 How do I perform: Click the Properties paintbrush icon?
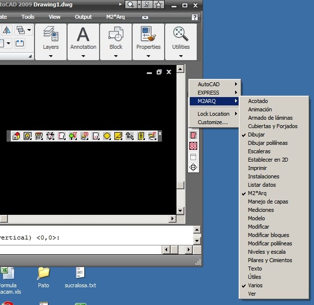[148, 34]
